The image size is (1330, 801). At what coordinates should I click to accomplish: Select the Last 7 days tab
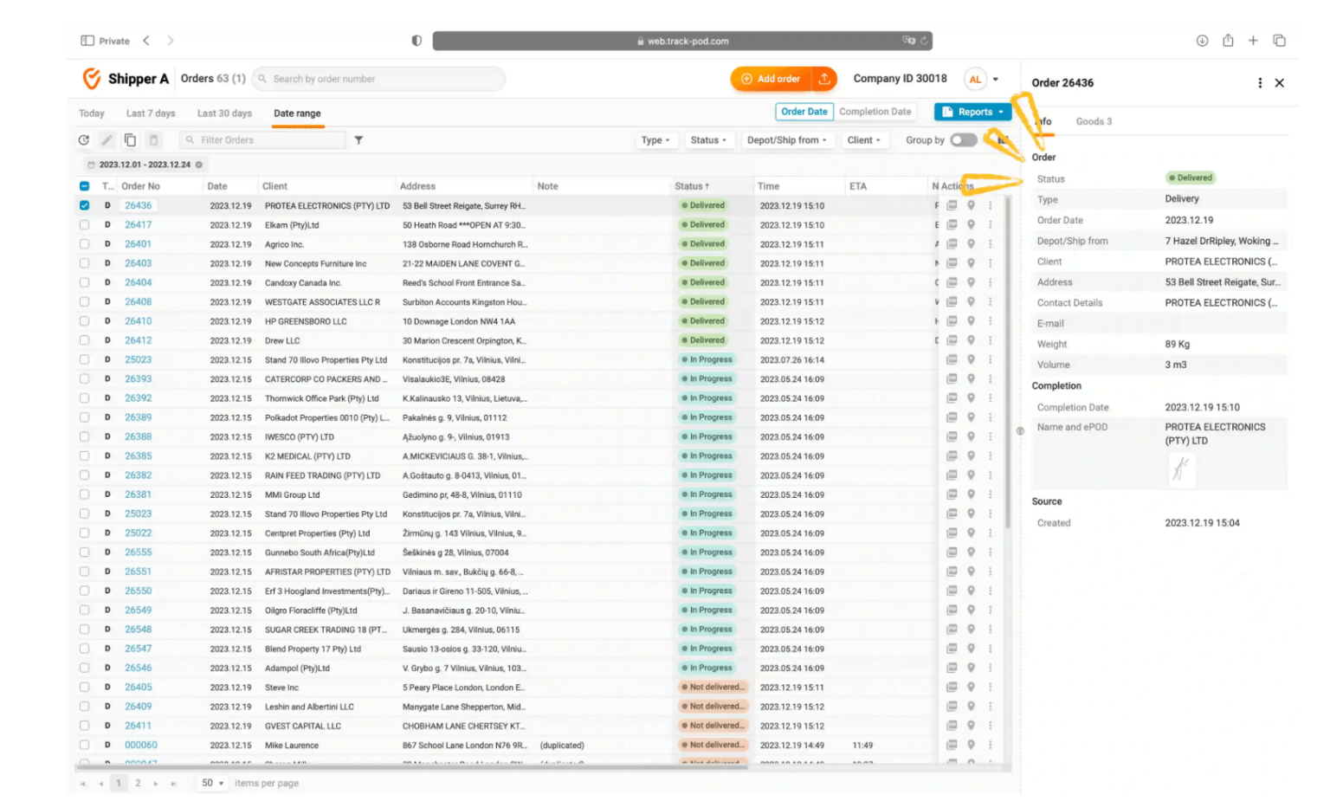[151, 113]
